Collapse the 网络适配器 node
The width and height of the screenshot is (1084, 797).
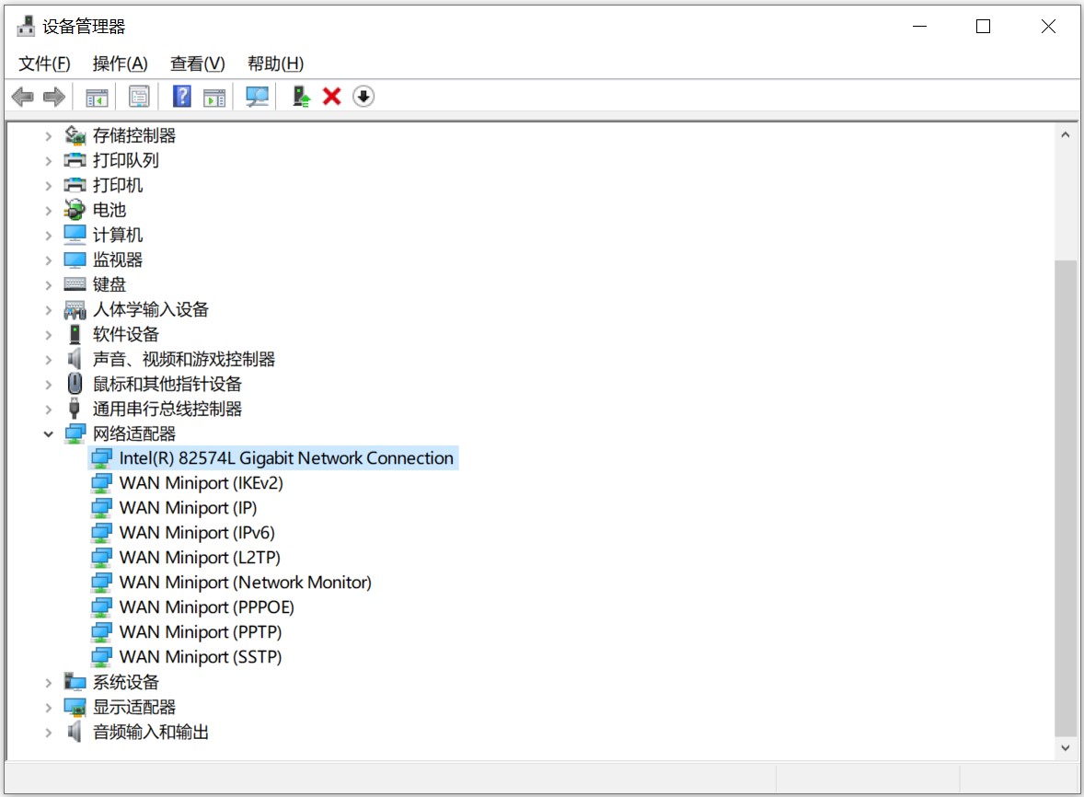tap(49, 434)
